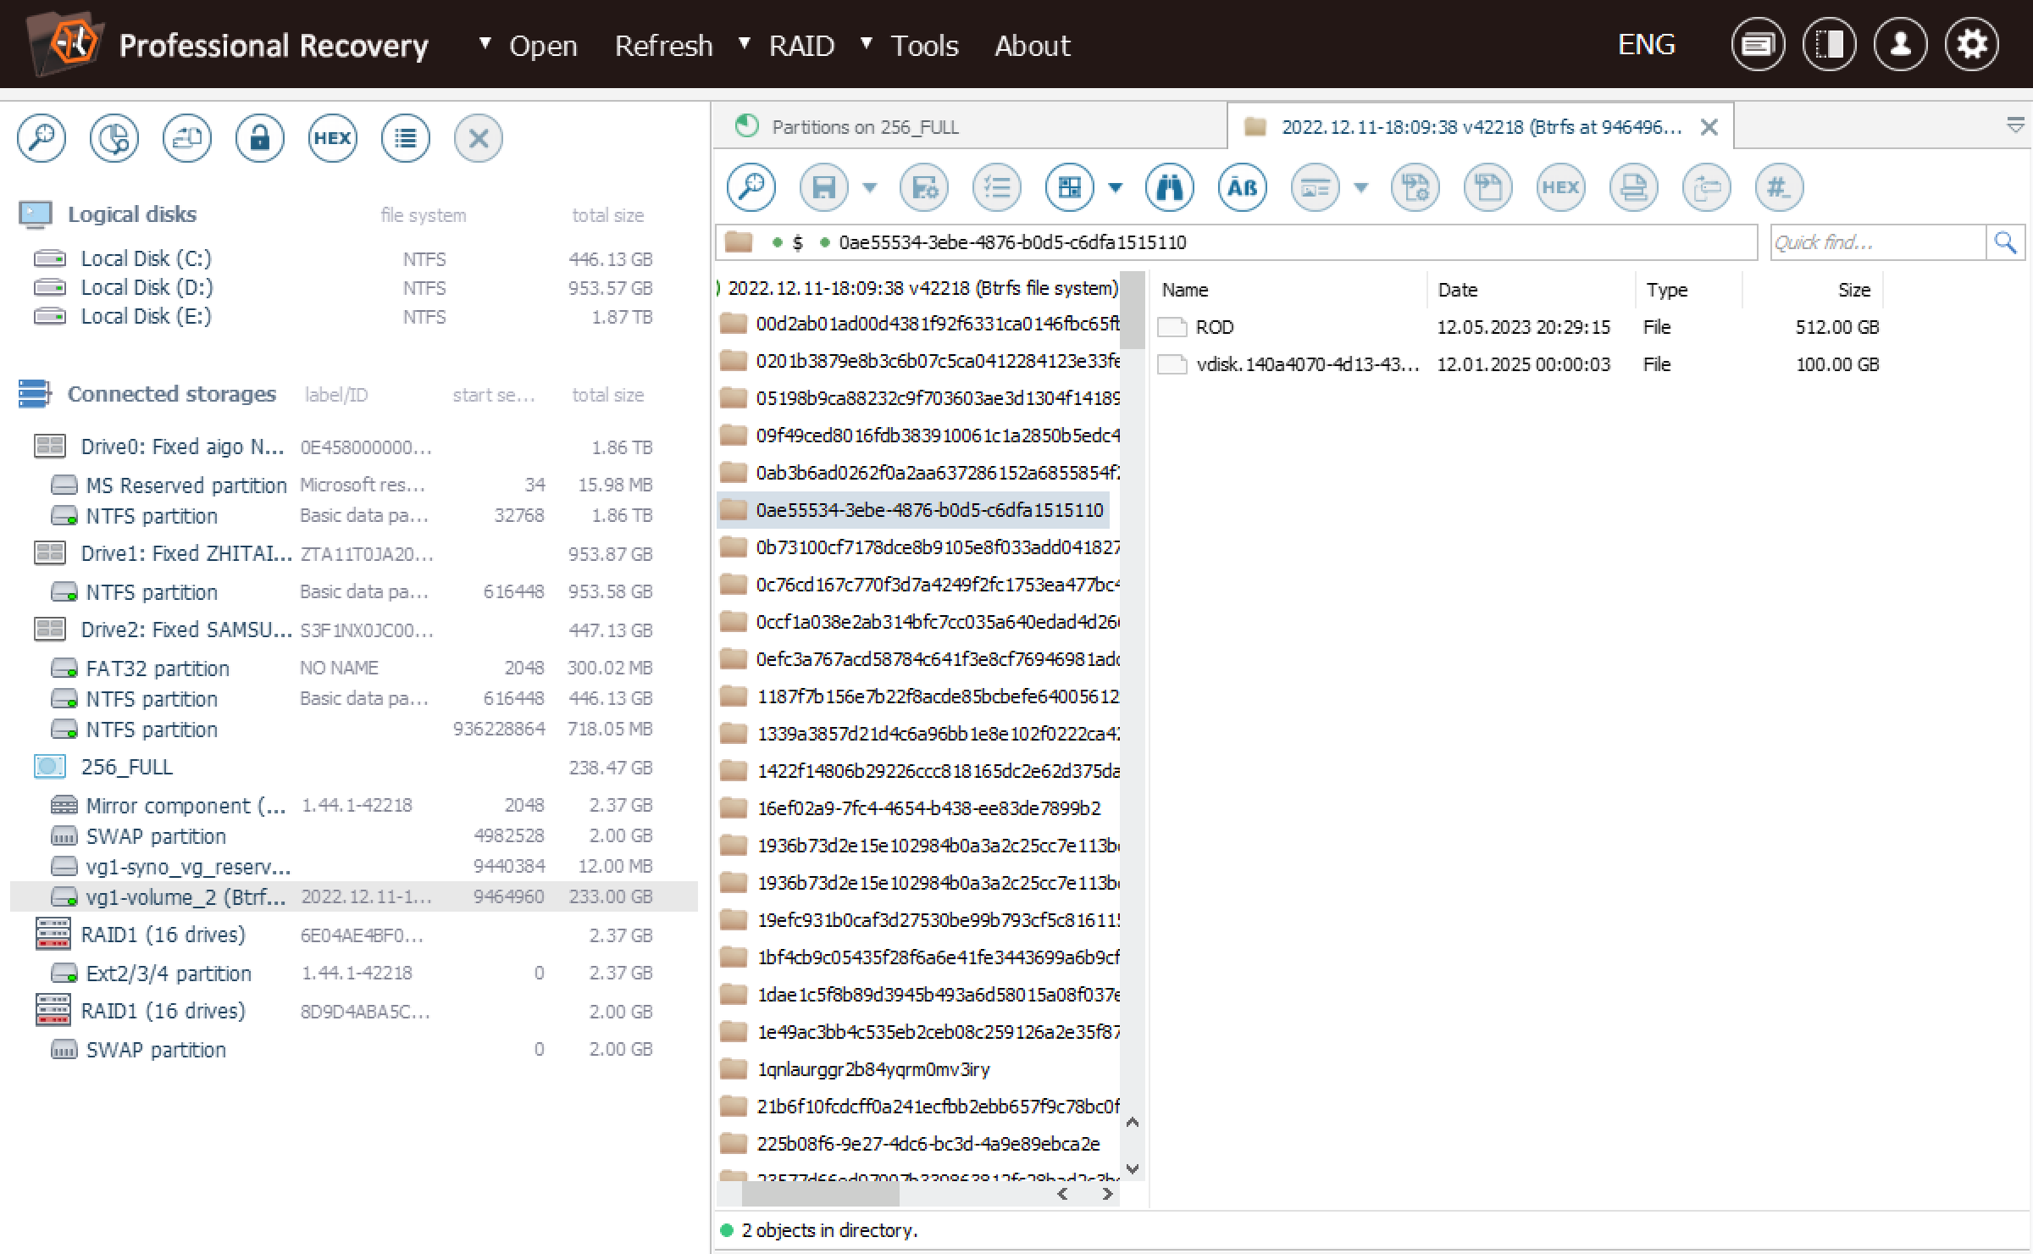Open the save icon's dropdown arrow
The height and width of the screenshot is (1254, 2033).
tap(870, 187)
